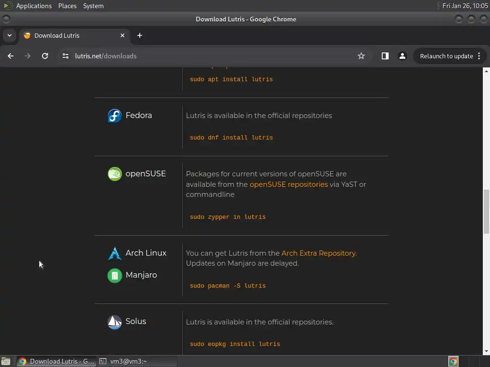
Task: Click the 'sudo zypper in lutris' command
Action: 228,217
